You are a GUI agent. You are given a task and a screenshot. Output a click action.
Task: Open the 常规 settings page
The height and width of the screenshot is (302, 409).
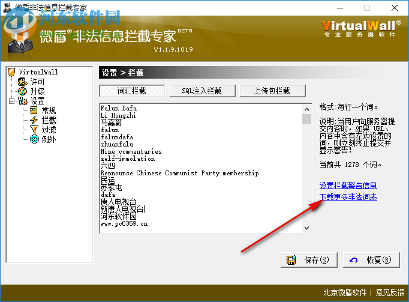tap(49, 110)
